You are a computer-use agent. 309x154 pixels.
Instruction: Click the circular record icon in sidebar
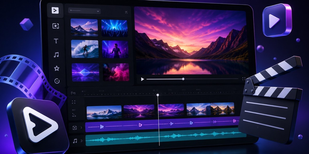pyautogui.click(x=57, y=81)
